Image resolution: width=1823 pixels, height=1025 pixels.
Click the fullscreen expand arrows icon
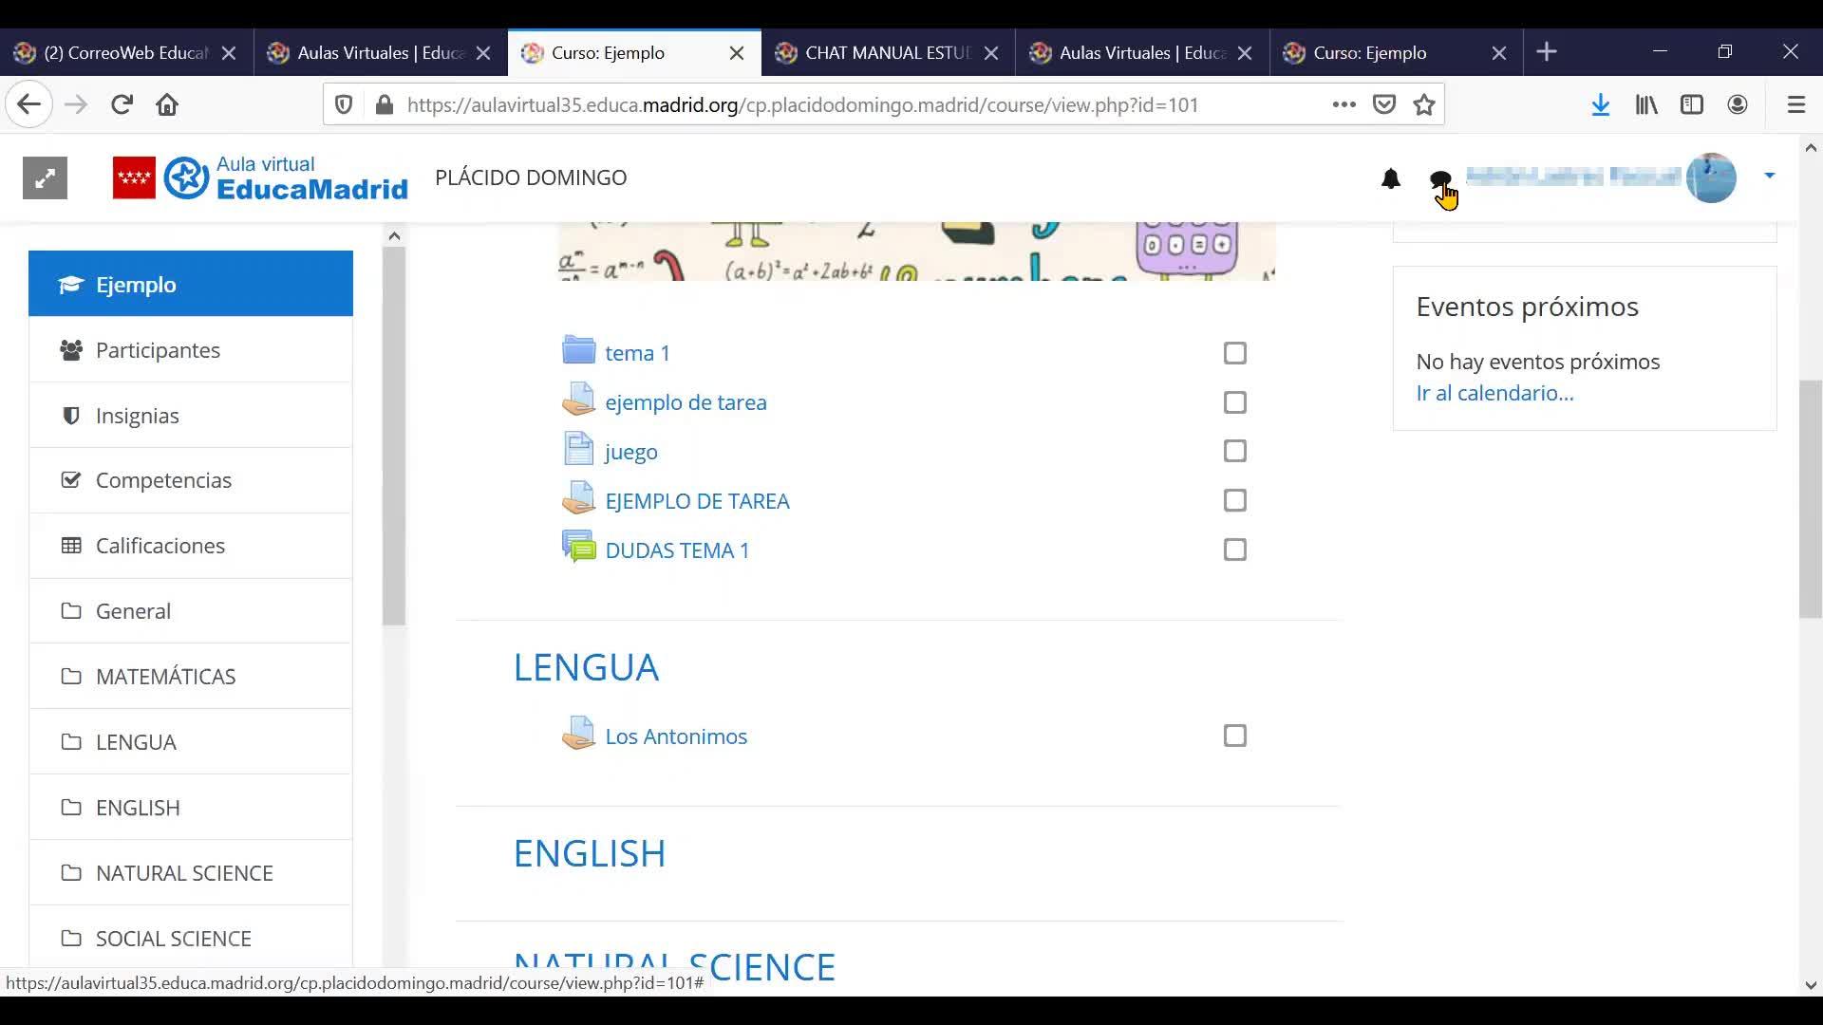tap(45, 177)
